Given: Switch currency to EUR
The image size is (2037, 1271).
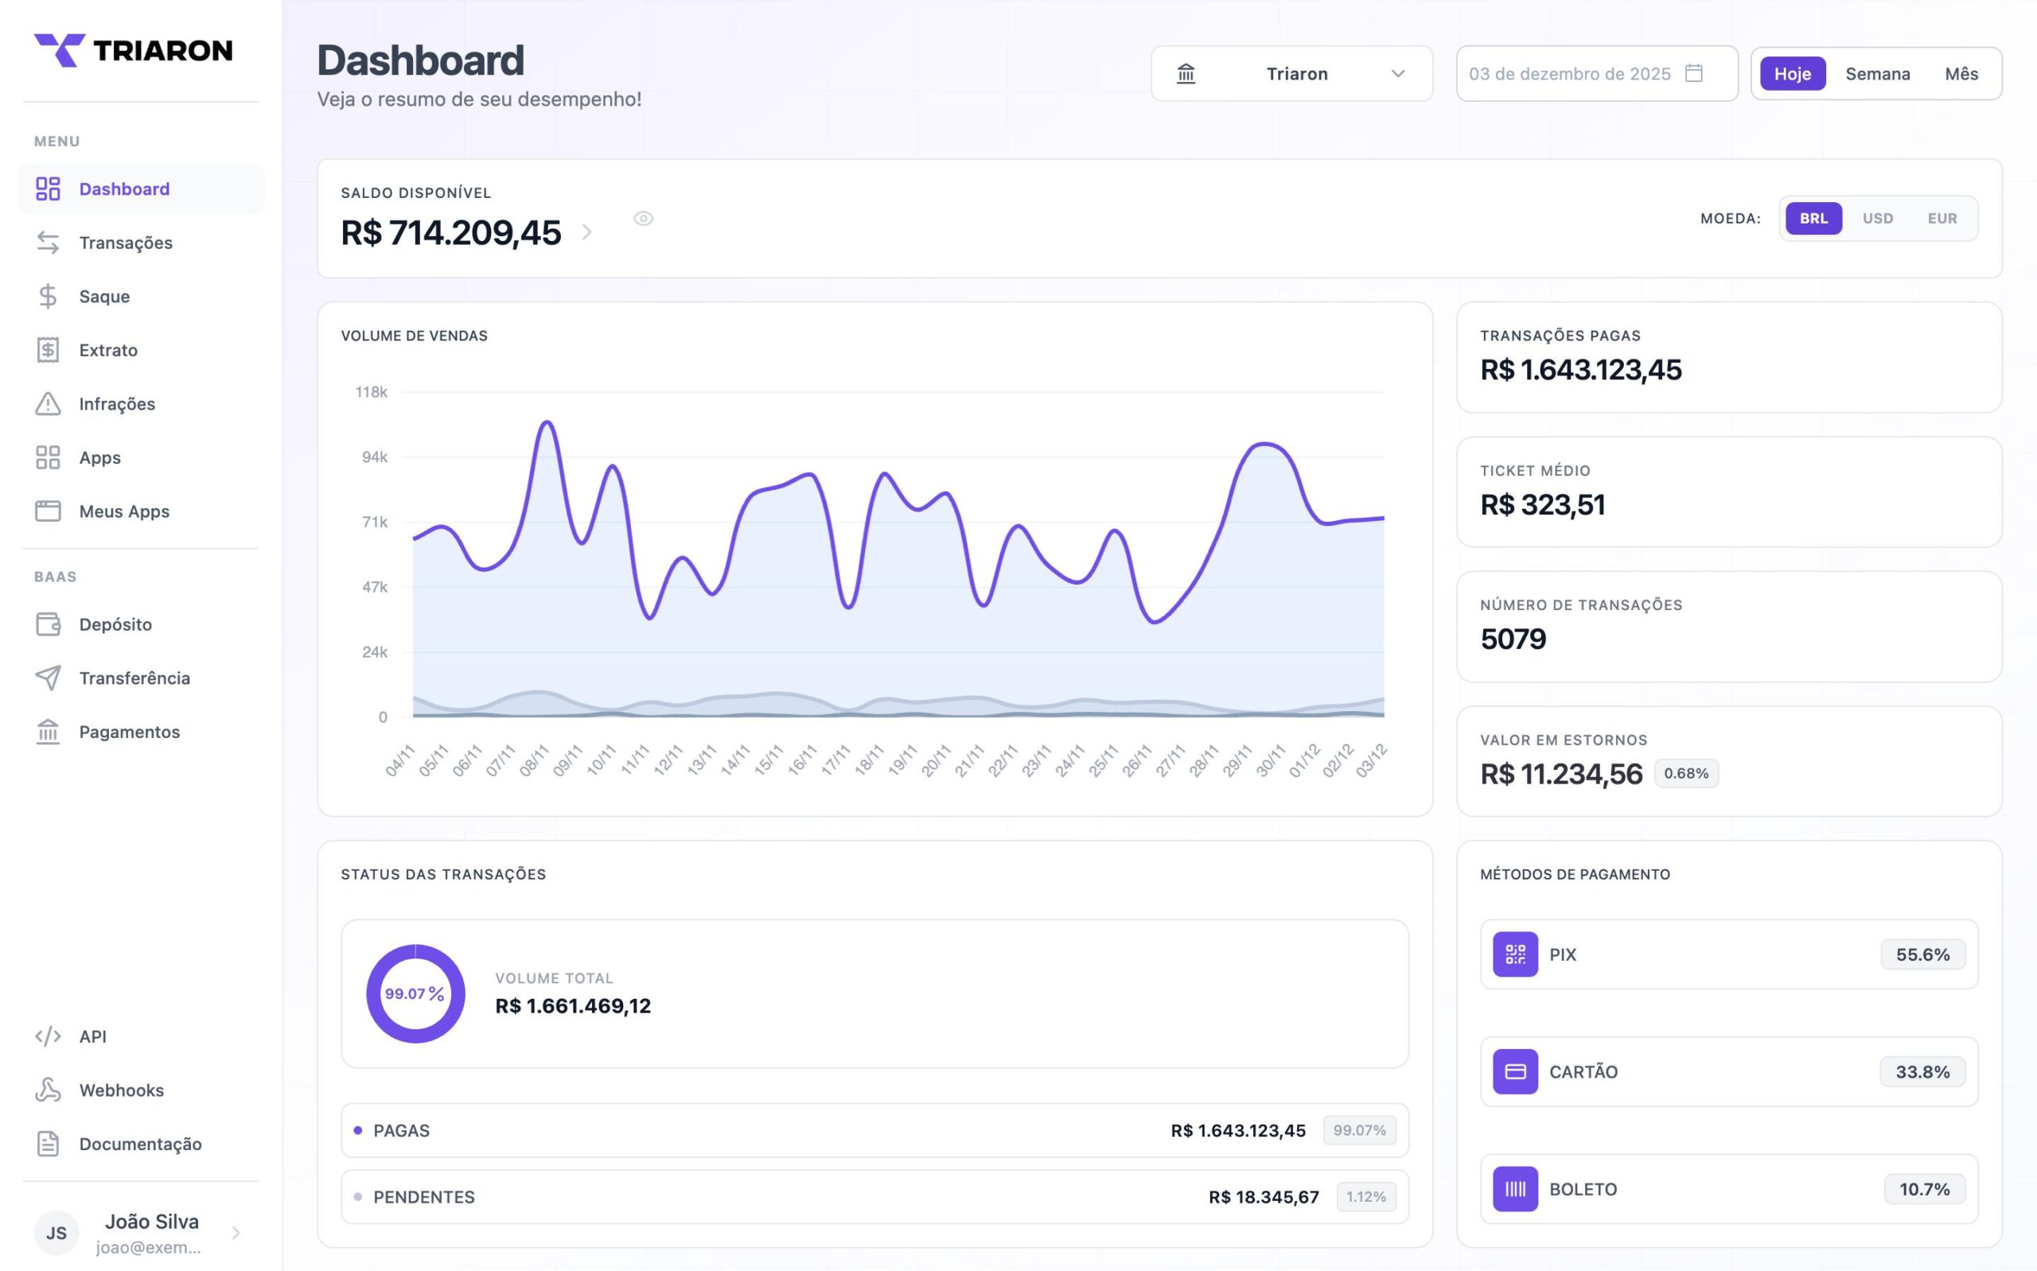Looking at the screenshot, I should [1942, 219].
